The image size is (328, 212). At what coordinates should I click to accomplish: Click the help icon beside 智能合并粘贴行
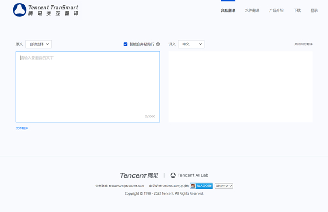click(158, 44)
